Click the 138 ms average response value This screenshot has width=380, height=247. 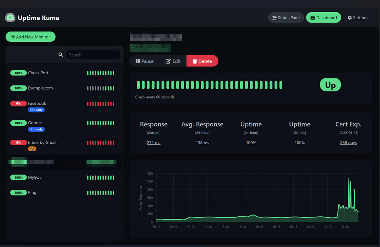click(202, 143)
